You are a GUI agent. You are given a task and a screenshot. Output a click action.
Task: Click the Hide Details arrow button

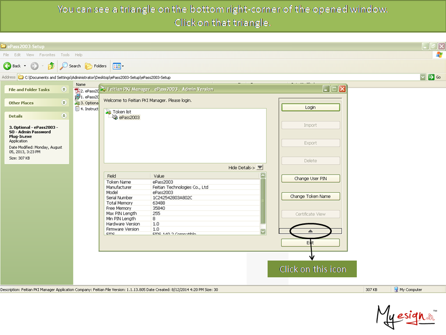tap(260, 167)
